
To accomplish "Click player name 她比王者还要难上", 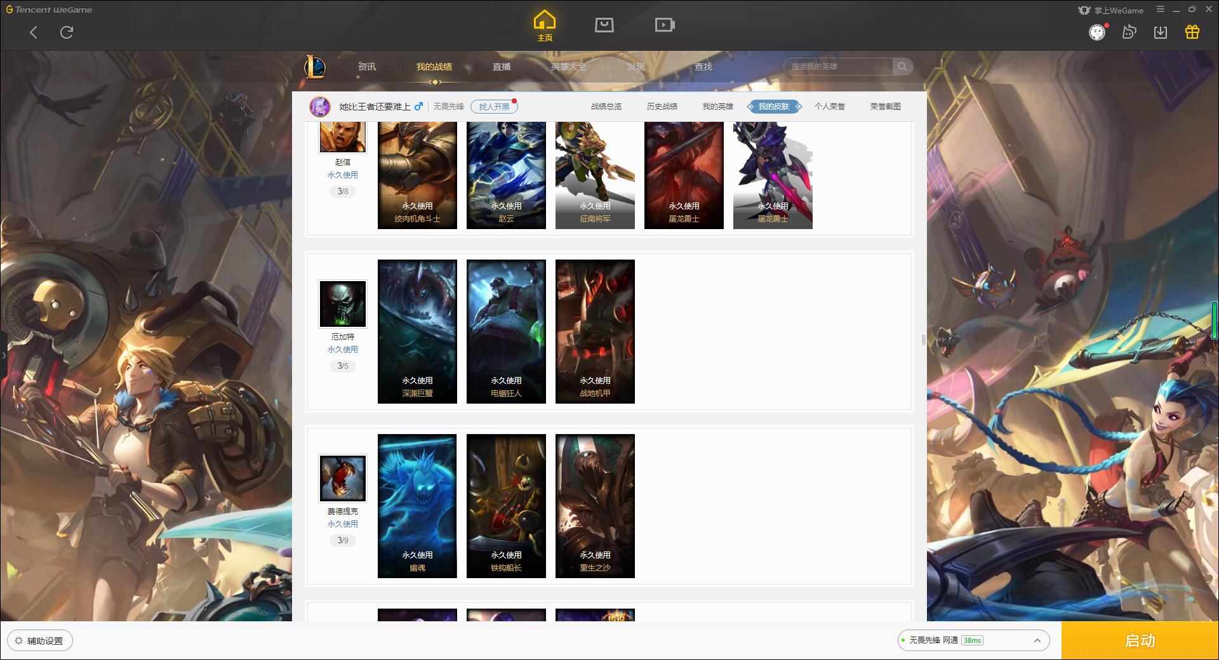I will (x=375, y=107).
